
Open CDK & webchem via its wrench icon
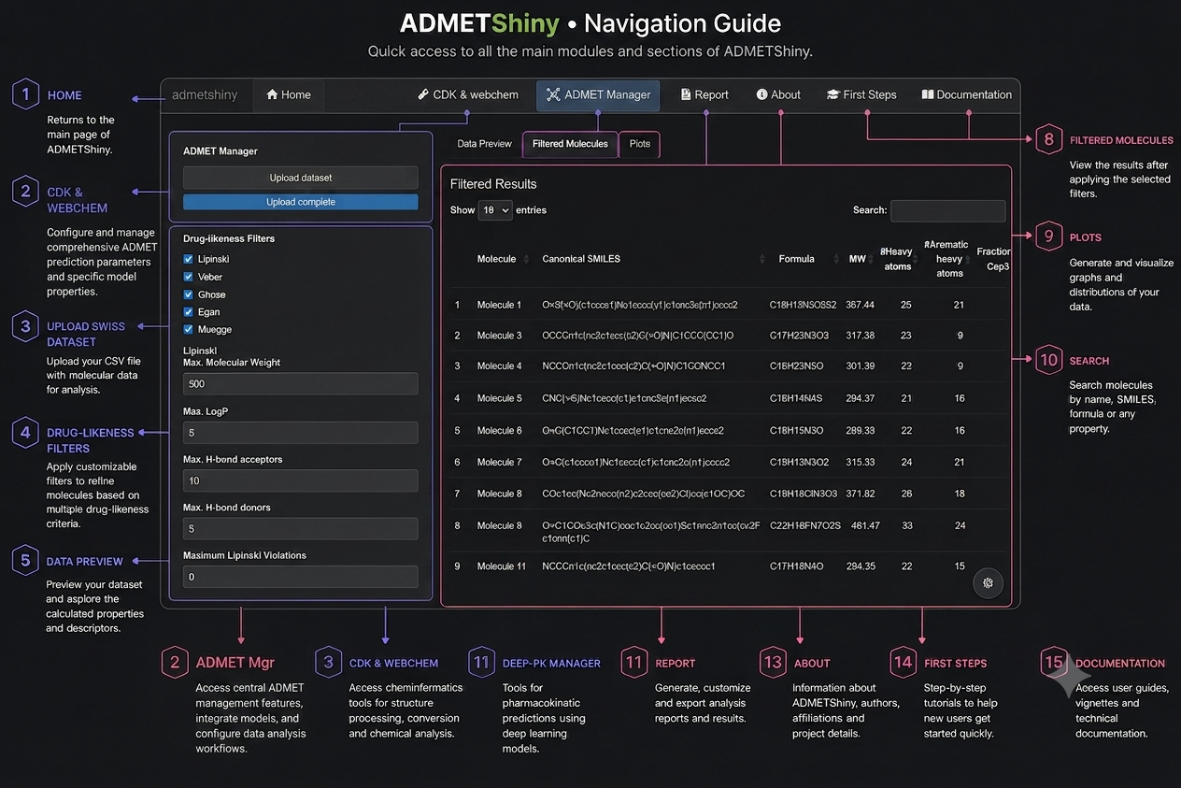[x=423, y=94]
